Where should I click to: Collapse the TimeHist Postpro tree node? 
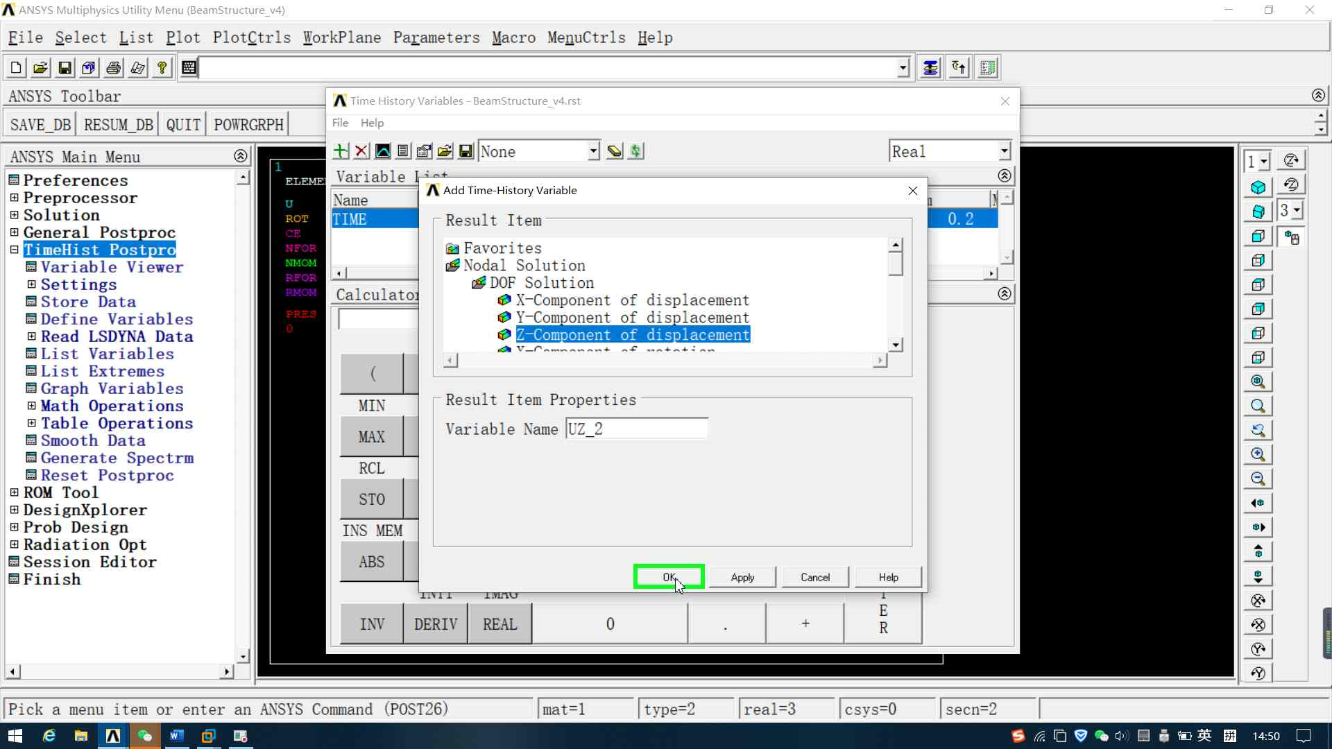point(14,250)
